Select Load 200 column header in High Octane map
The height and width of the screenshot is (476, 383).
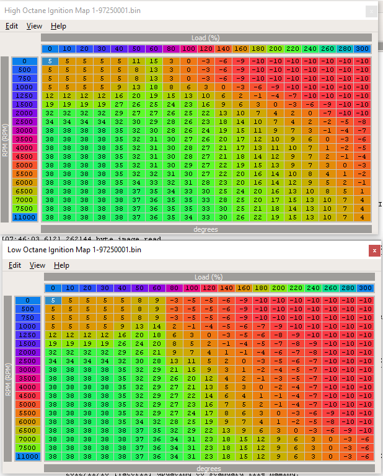(276, 49)
